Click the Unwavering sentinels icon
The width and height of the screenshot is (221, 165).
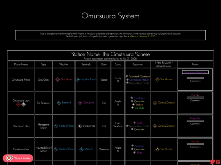[x=80, y=126]
